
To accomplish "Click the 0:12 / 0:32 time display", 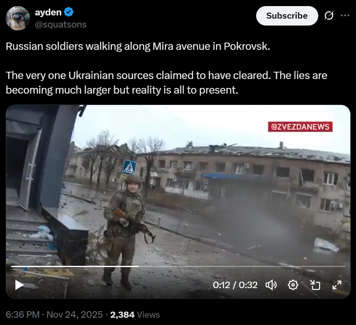I will (235, 285).
